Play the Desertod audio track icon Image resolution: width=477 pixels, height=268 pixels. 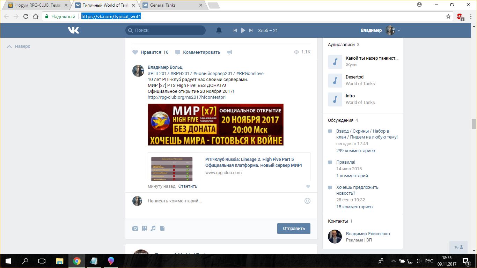point(335,81)
